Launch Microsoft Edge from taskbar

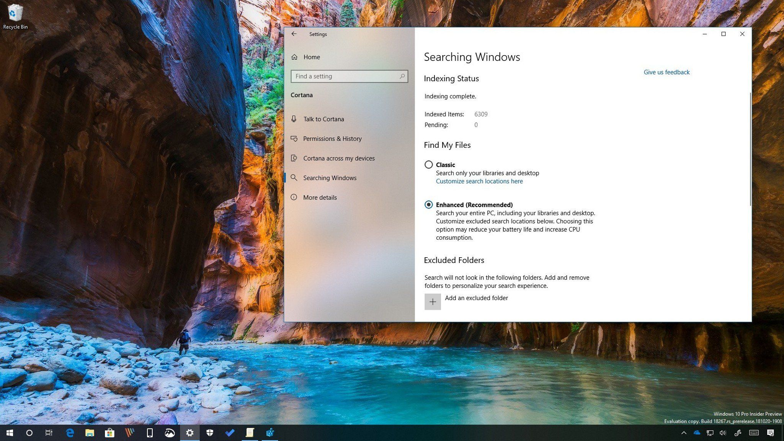tap(70, 433)
